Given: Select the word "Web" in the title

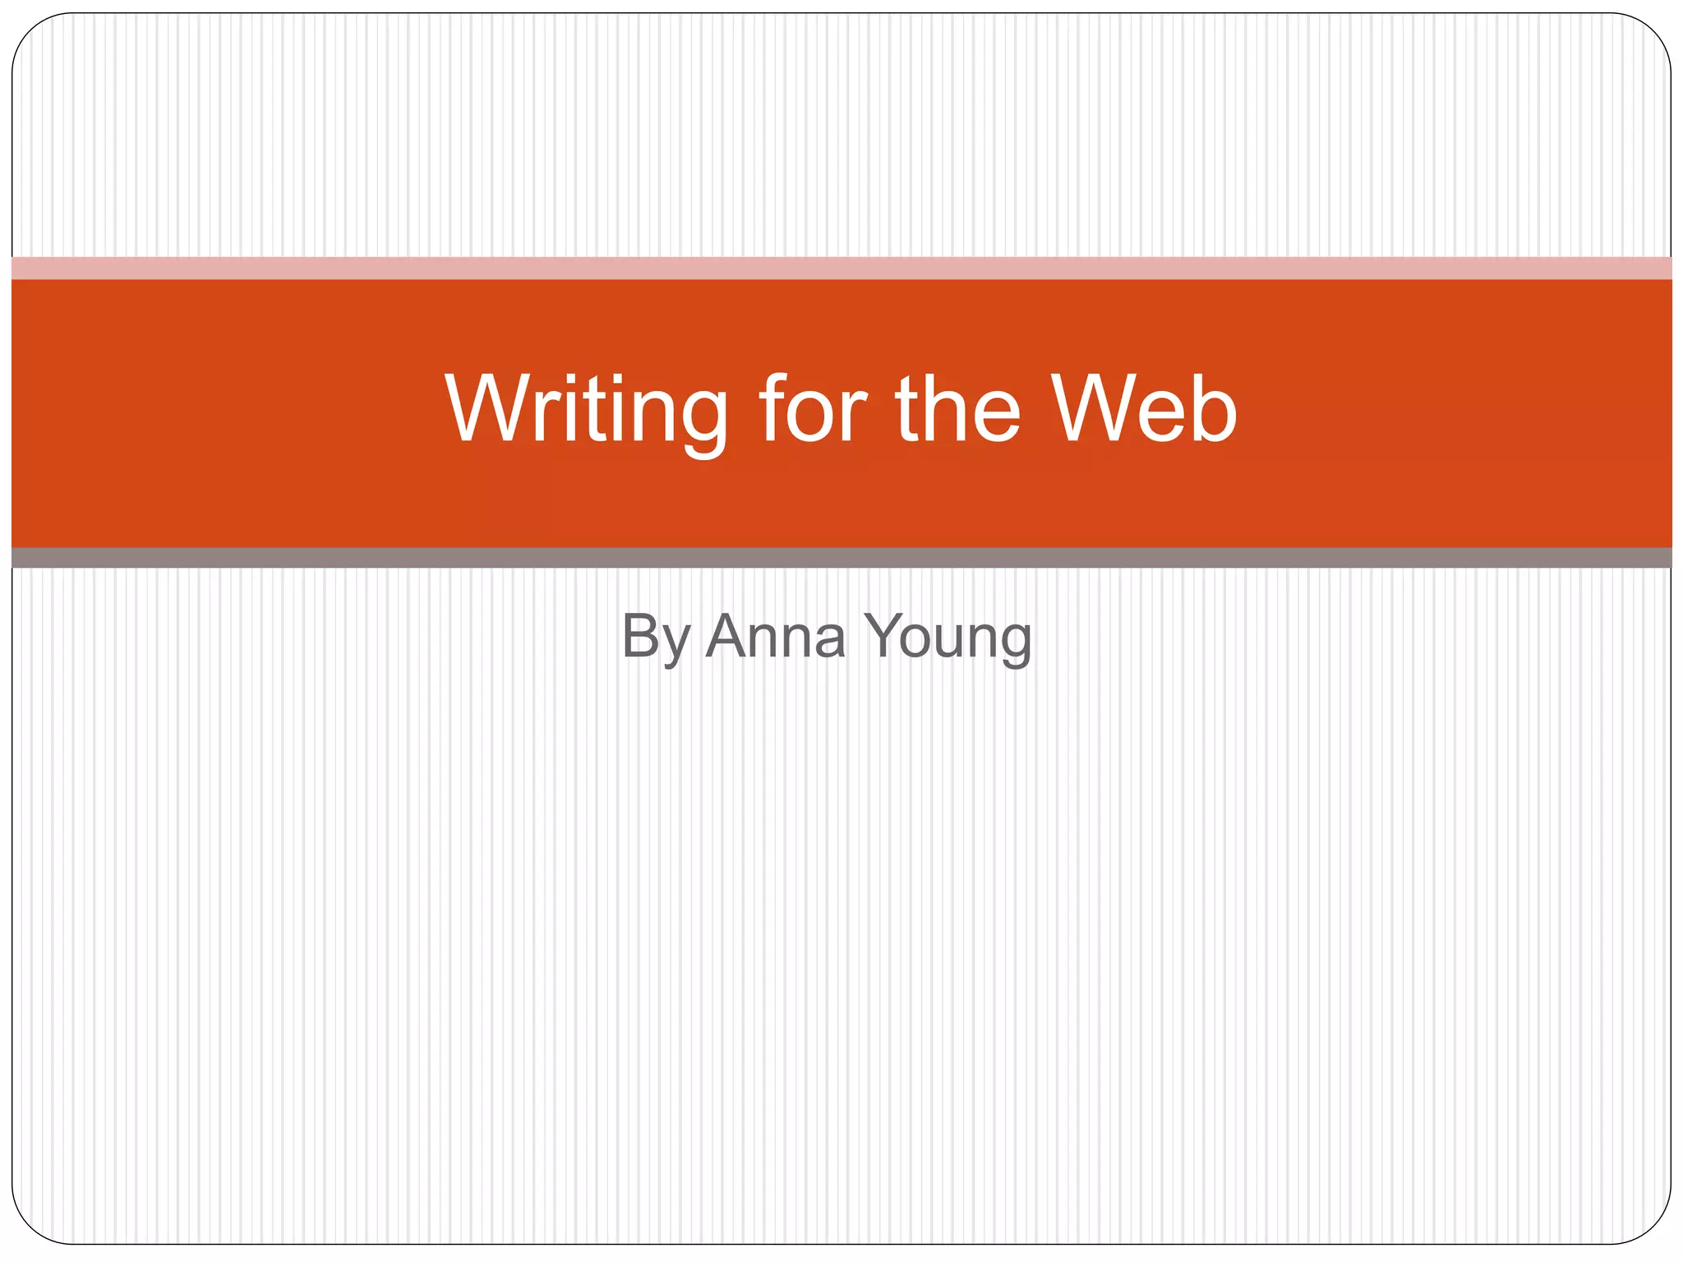Looking at the screenshot, I should pos(1146,409).
